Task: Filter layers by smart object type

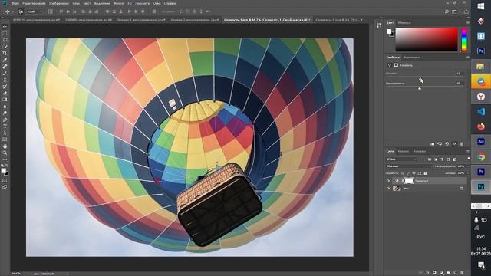Action: pyautogui.click(x=454, y=159)
